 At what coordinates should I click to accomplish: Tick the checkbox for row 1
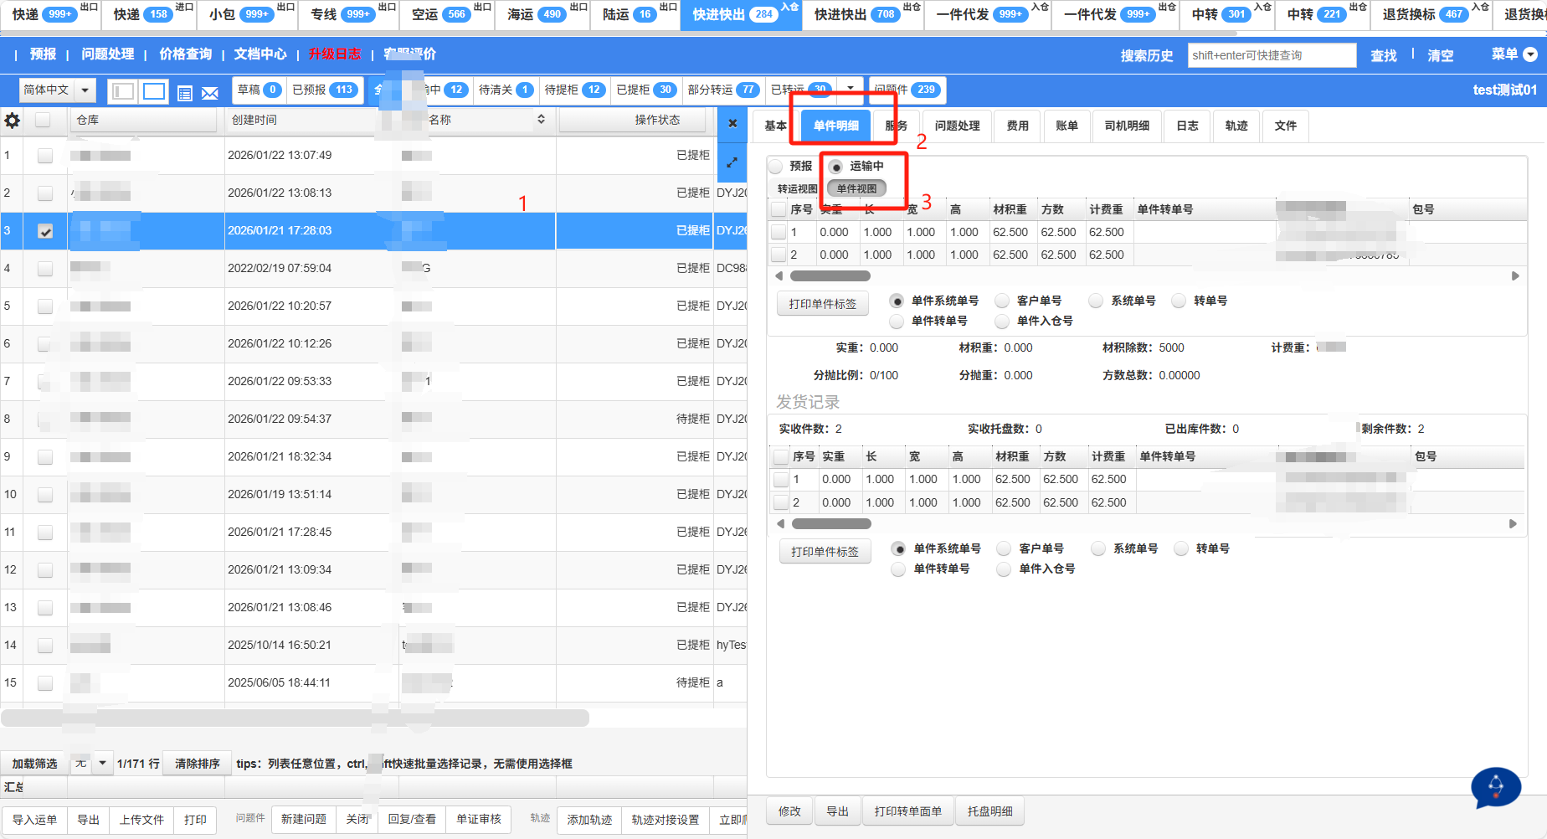pyautogui.click(x=45, y=156)
